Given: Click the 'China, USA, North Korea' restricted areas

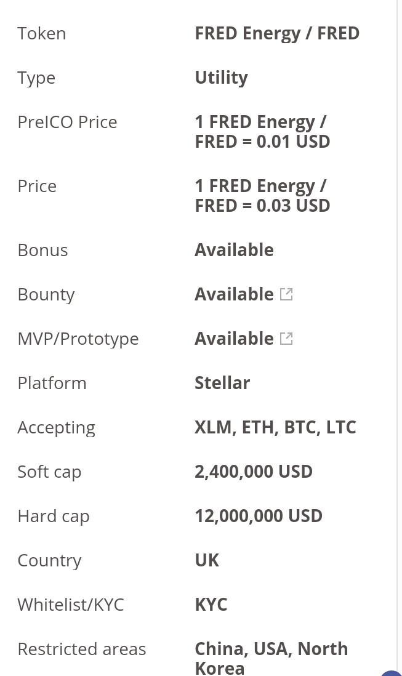Looking at the screenshot, I should click(271, 658).
